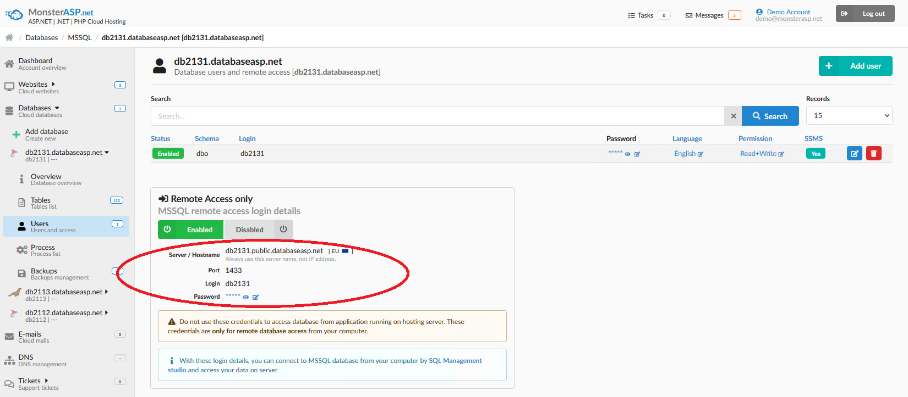Sort by Status column
The width and height of the screenshot is (908, 397).
(x=161, y=139)
